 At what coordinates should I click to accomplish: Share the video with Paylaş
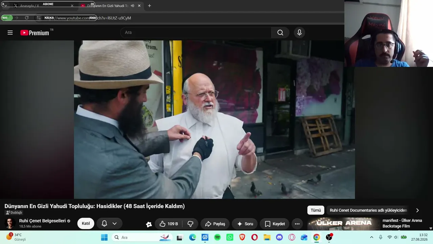click(x=215, y=224)
